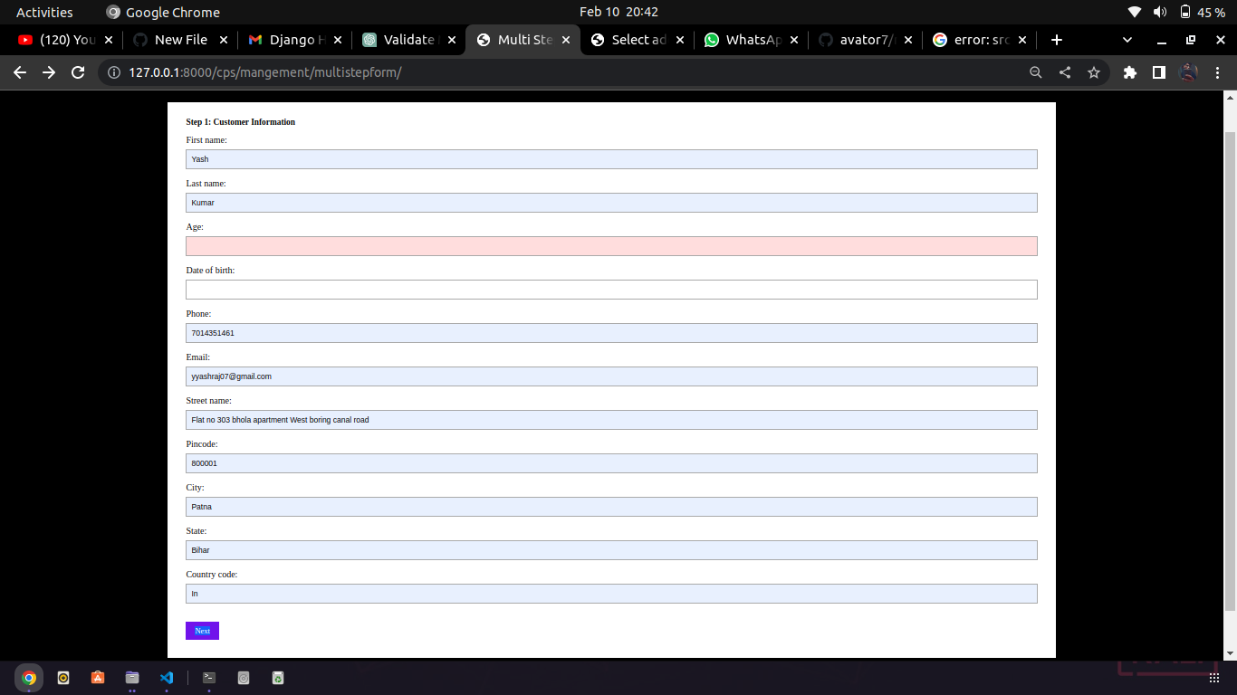Image resolution: width=1237 pixels, height=695 pixels.
Task: Open a new browser tab with the plus button
Action: (1057, 40)
